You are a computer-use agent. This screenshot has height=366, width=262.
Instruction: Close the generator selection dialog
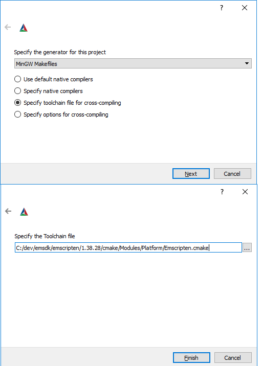(245, 8)
